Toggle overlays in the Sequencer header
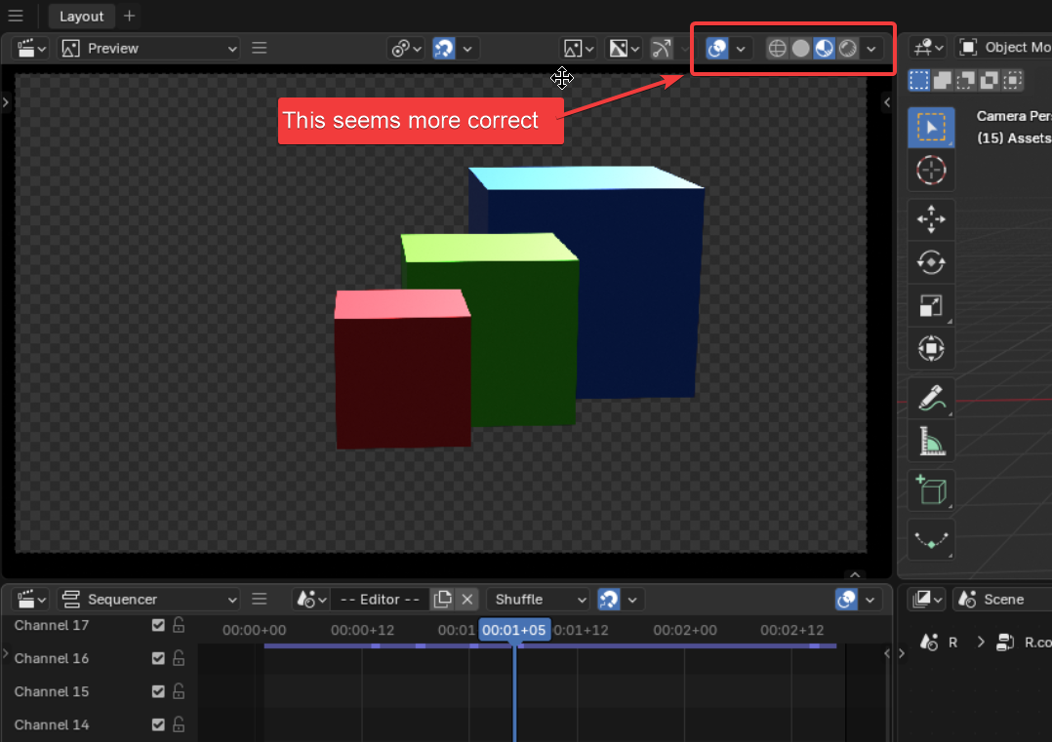Viewport: 1052px width, 742px height. pos(847,600)
